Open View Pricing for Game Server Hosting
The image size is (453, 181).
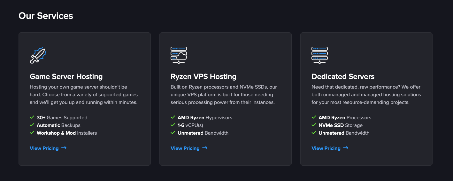(x=44, y=148)
